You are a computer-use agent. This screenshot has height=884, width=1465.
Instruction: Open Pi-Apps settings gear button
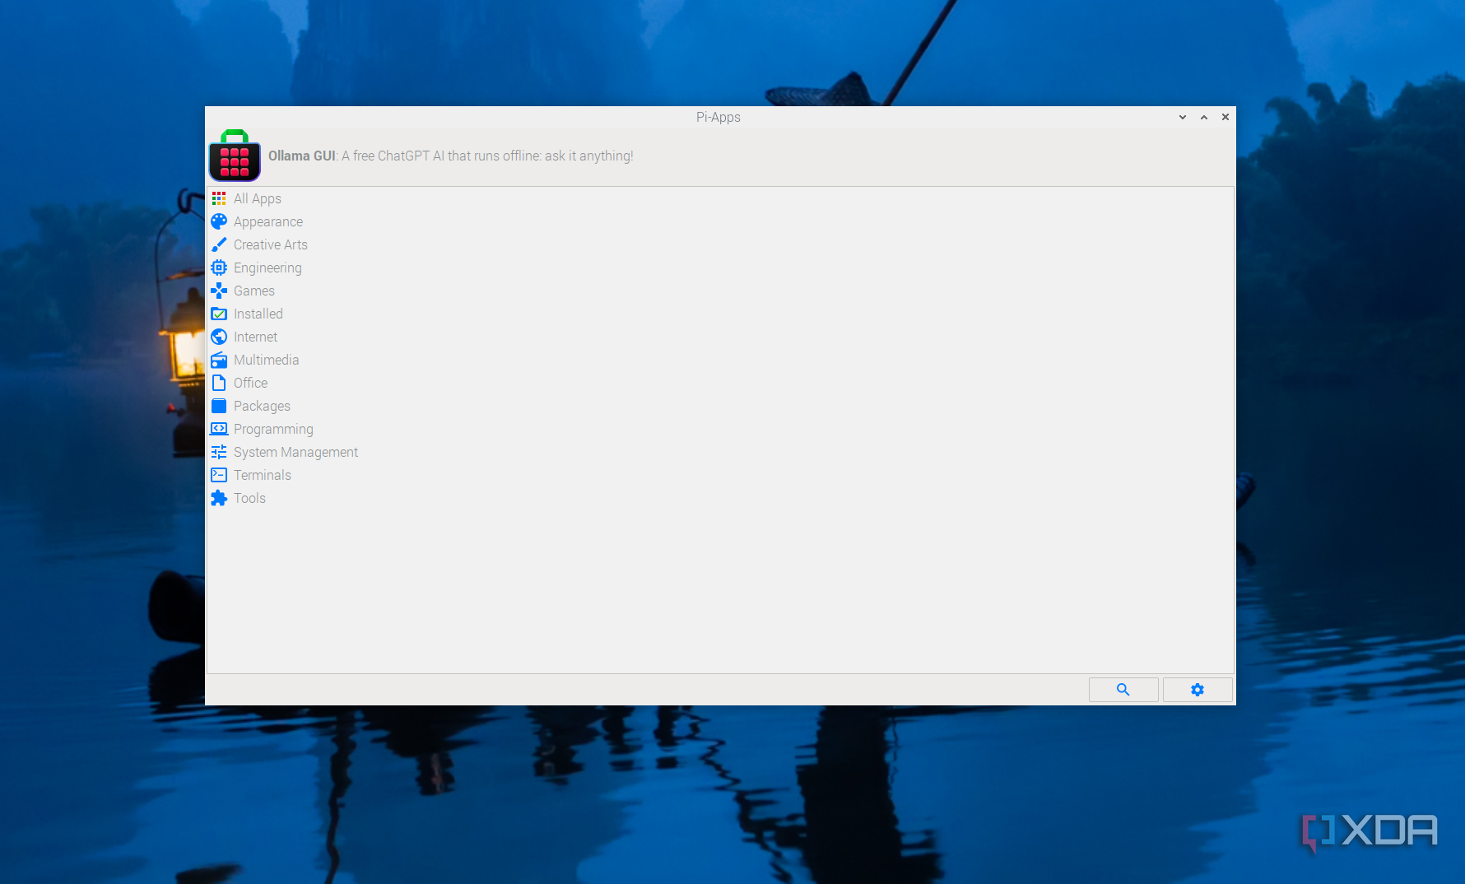(x=1198, y=690)
